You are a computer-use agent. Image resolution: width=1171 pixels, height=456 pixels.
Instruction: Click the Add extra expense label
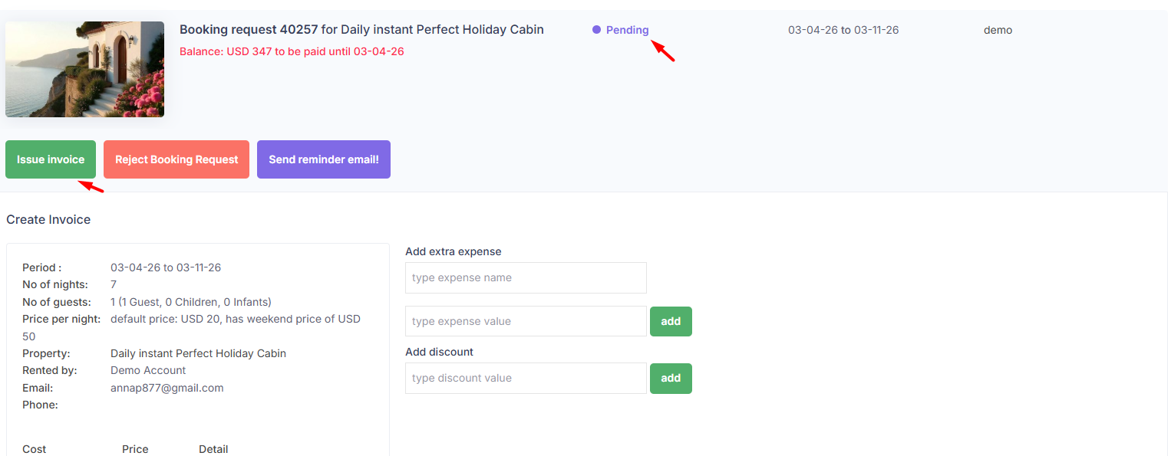click(x=453, y=251)
